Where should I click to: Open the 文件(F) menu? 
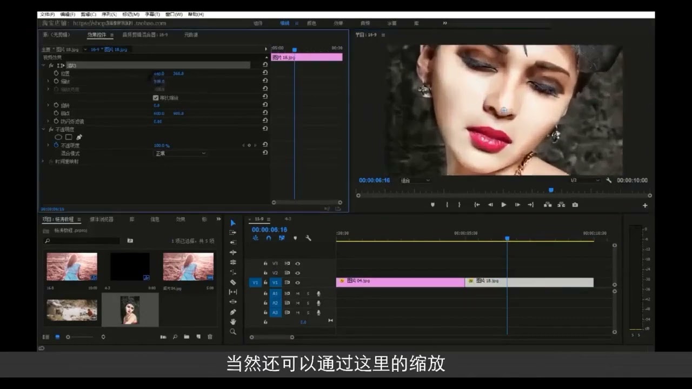(47, 15)
